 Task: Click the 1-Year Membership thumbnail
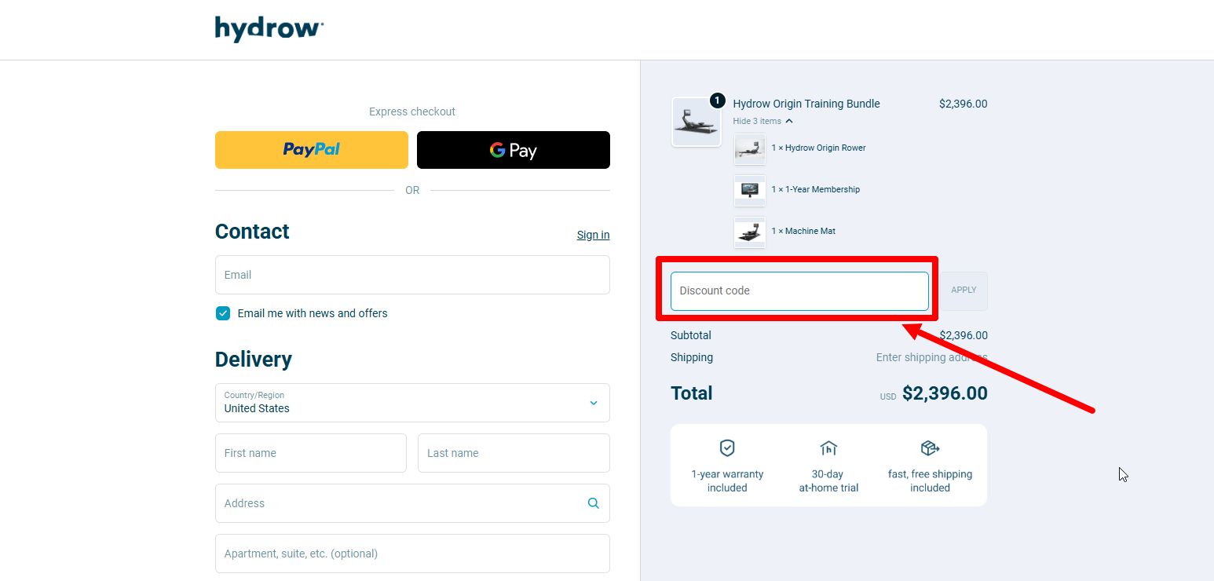pos(750,190)
